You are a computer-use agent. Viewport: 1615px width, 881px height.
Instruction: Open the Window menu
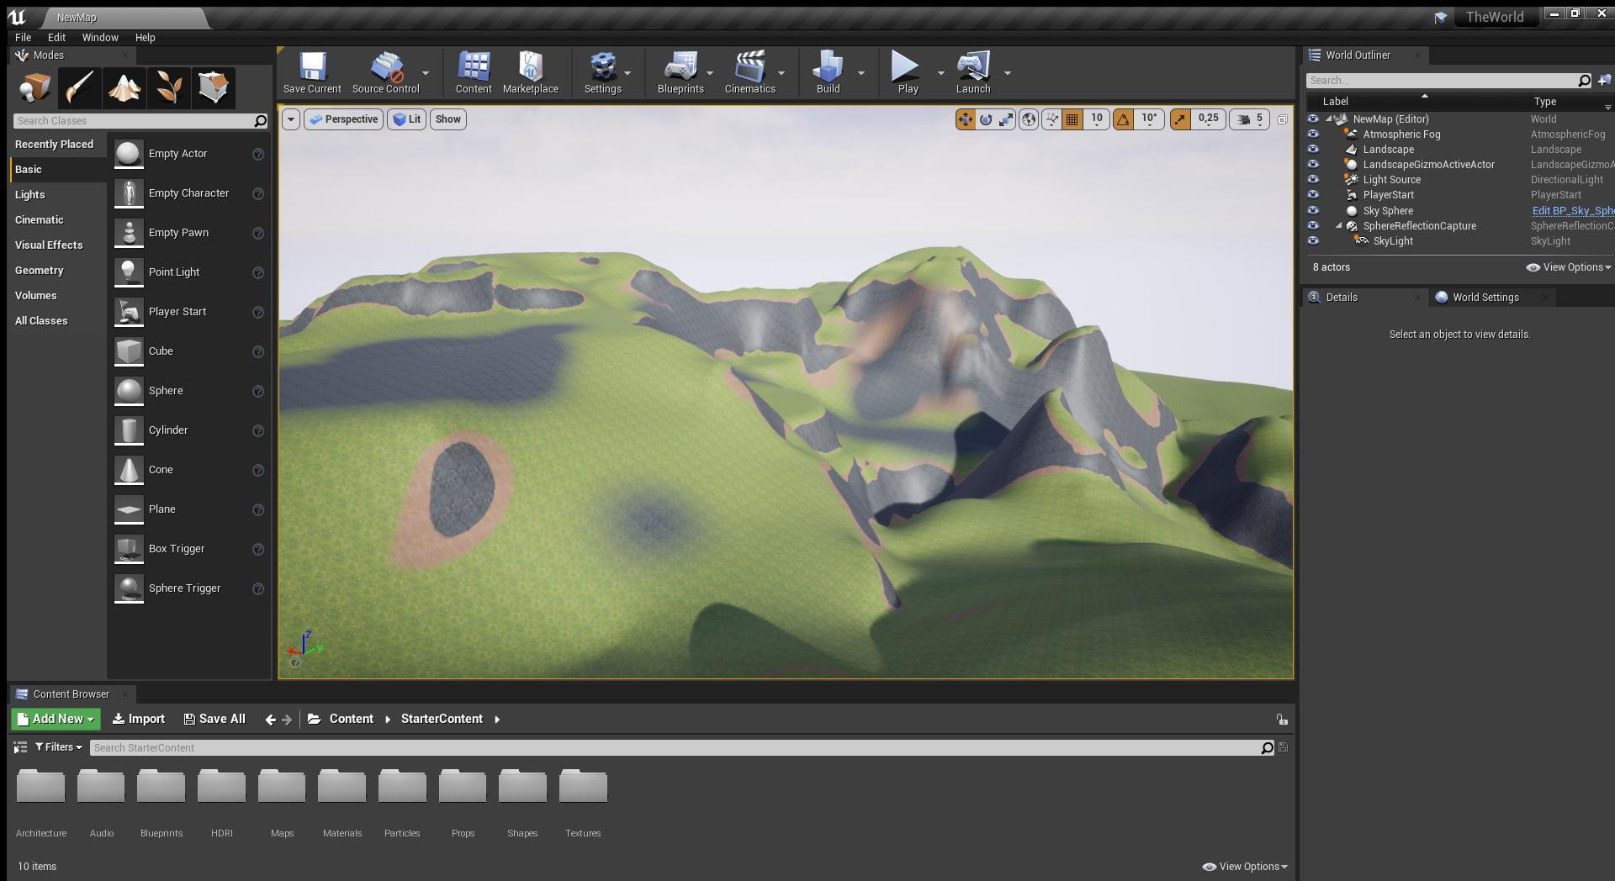[x=100, y=38]
